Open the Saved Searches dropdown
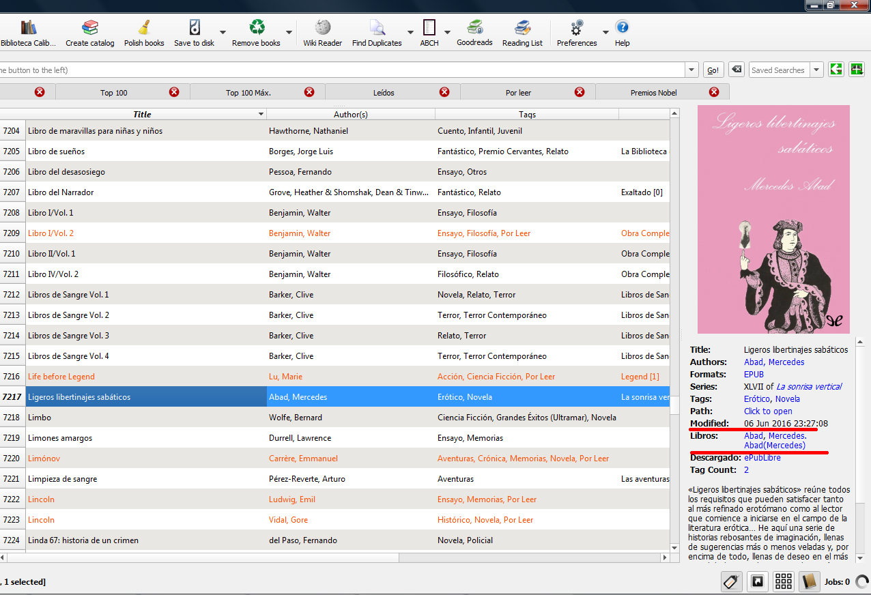The width and height of the screenshot is (871, 595). click(817, 70)
